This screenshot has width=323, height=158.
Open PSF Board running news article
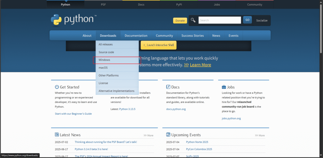(x=106, y=142)
